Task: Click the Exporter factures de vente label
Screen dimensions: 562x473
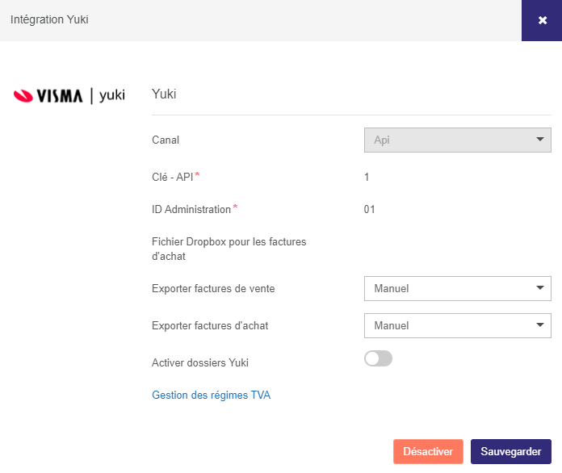Action: pyautogui.click(x=213, y=288)
